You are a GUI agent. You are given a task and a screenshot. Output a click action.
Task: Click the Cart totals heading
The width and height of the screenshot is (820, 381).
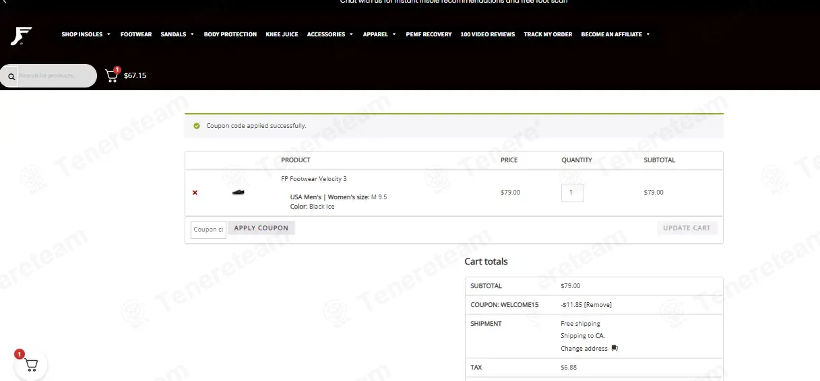(x=486, y=261)
